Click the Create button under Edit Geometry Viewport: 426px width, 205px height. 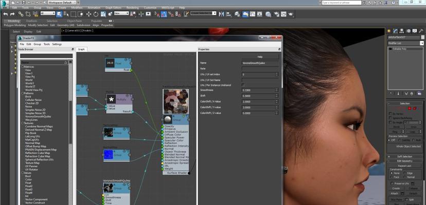pos(396,188)
